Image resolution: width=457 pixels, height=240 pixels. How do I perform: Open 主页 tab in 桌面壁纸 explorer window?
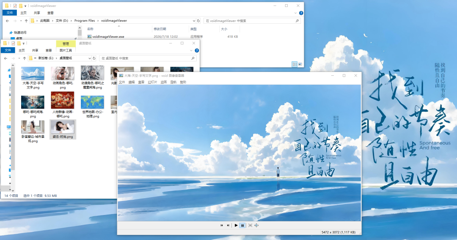coord(22,50)
